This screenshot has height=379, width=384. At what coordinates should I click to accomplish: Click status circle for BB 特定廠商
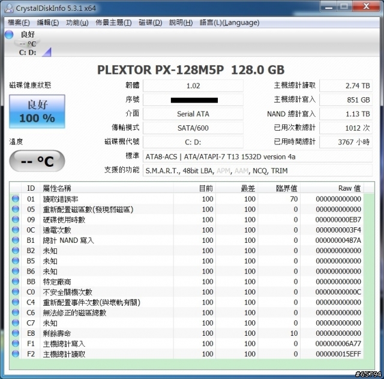point(16,281)
